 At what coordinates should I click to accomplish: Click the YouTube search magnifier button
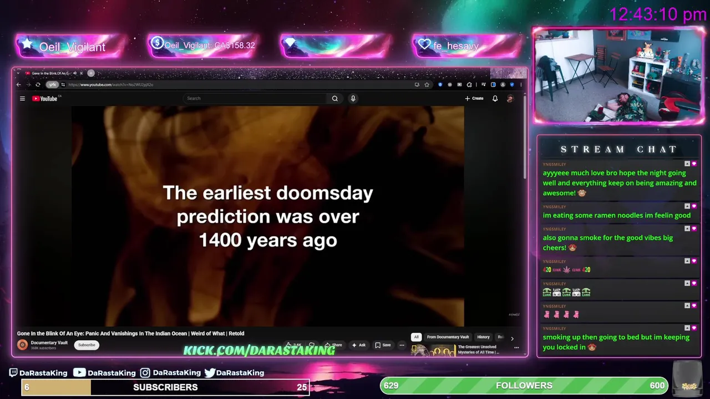point(335,98)
